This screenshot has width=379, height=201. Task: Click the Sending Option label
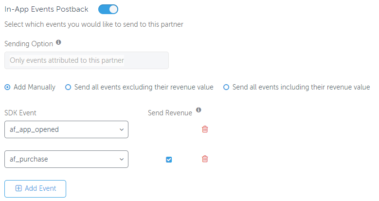click(29, 44)
